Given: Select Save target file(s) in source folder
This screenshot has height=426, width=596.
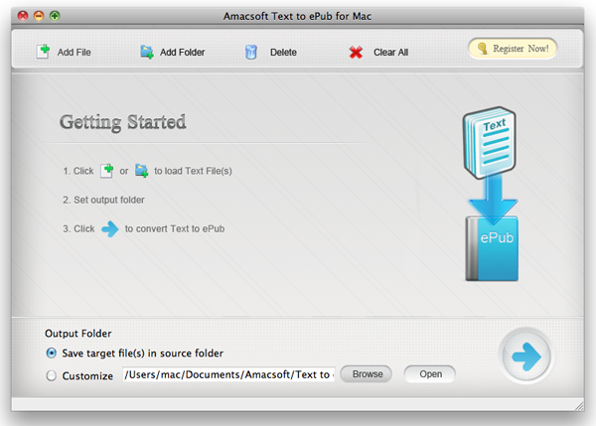Looking at the screenshot, I should 51,354.
